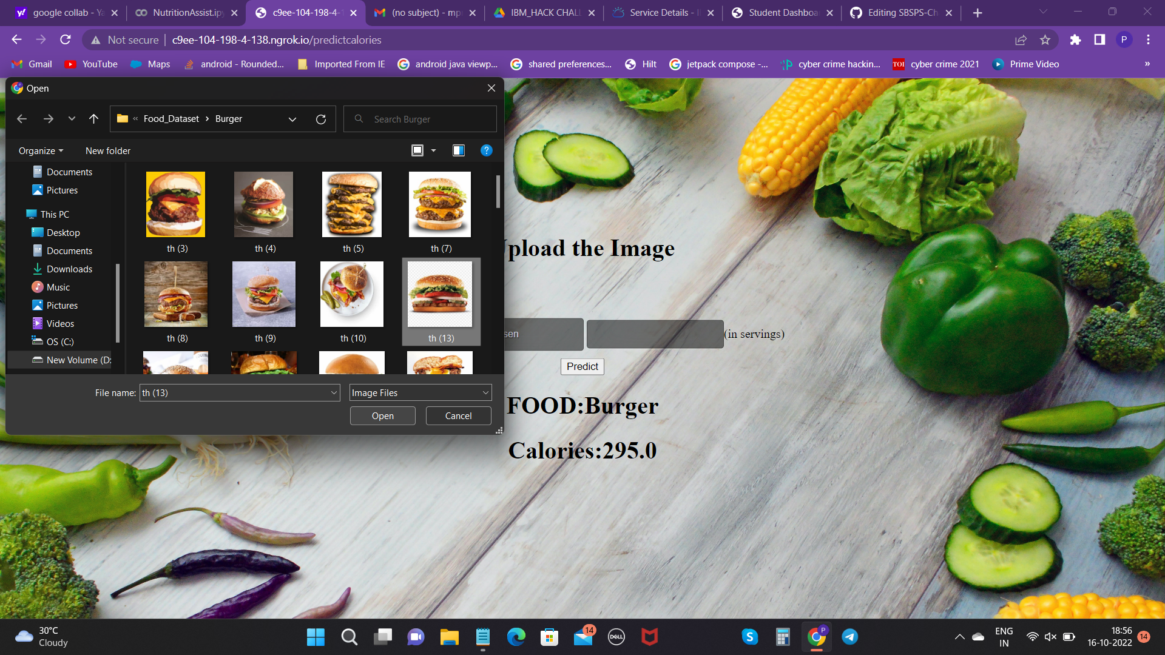This screenshot has width=1165, height=655.
Task: Expand the Organize dropdown
Action: pos(41,151)
